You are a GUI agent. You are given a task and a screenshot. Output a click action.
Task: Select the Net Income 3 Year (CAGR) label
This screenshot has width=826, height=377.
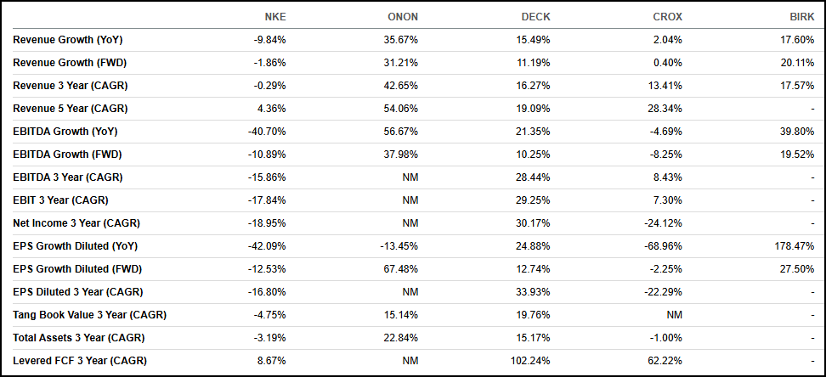[76, 223]
